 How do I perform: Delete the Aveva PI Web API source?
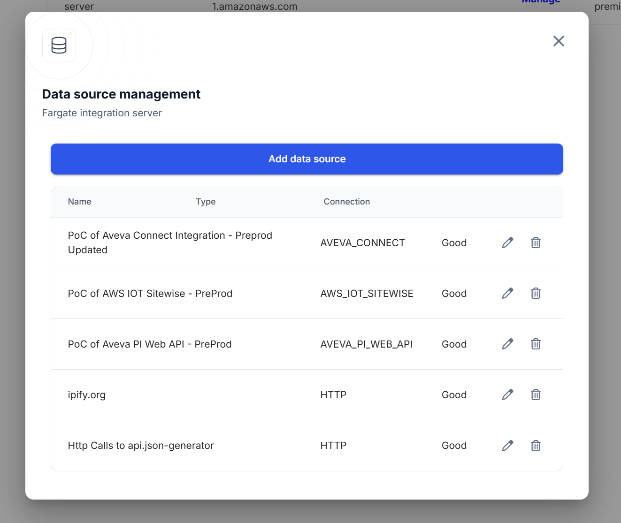(x=536, y=344)
